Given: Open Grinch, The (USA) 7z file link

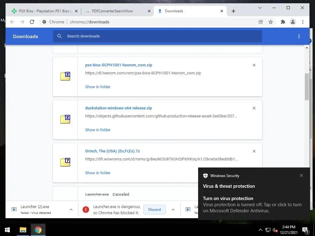Looking at the screenshot, I should [113, 151].
